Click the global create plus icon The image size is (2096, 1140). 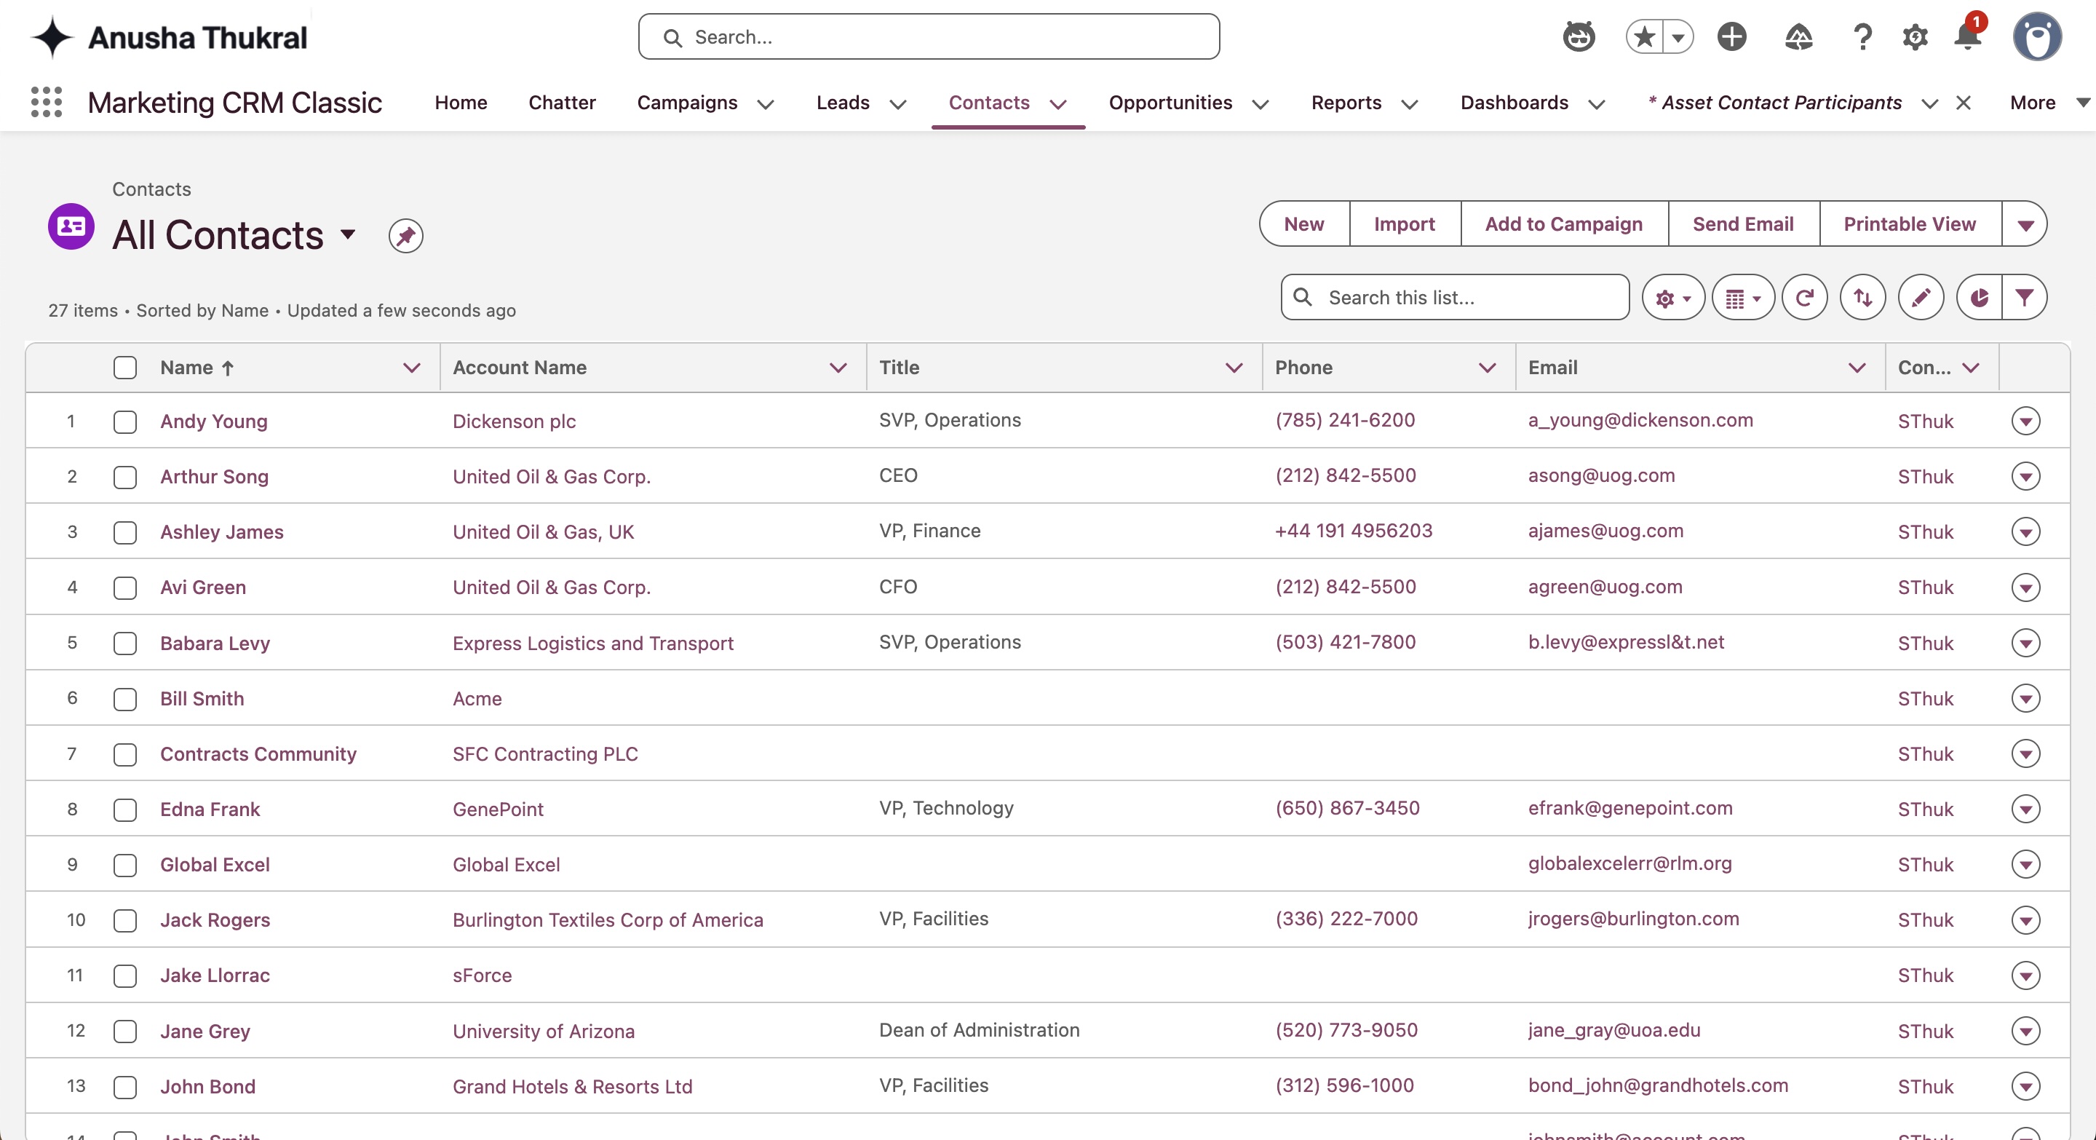[x=1731, y=36]
